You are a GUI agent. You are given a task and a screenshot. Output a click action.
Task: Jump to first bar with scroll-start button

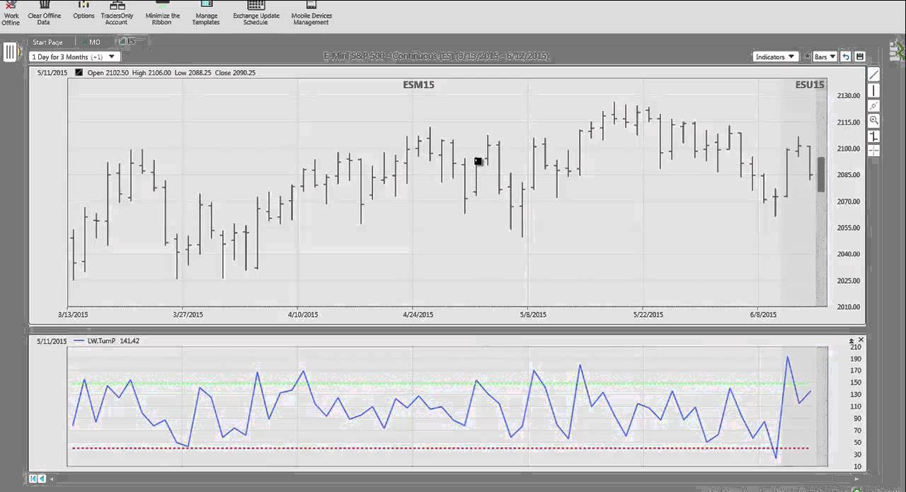click(x=33, y=479)
